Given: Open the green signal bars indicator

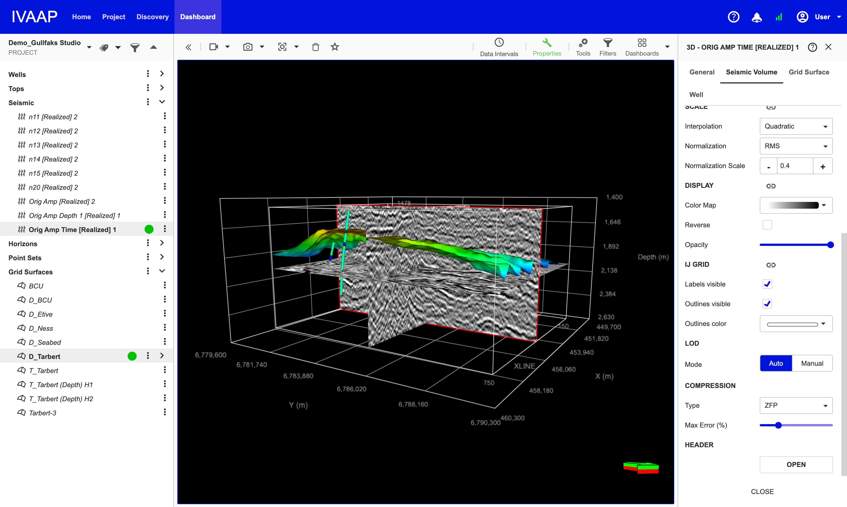Looking at the screenshot, I should tap(779, 17).
